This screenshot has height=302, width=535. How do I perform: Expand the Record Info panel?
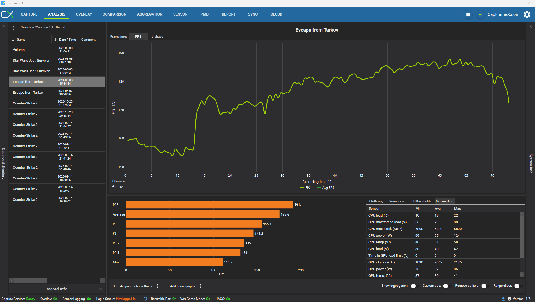(56, 289)
